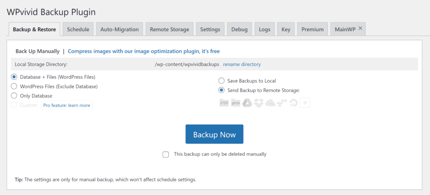Open the Auto-Migration tab

pos(120,29)
